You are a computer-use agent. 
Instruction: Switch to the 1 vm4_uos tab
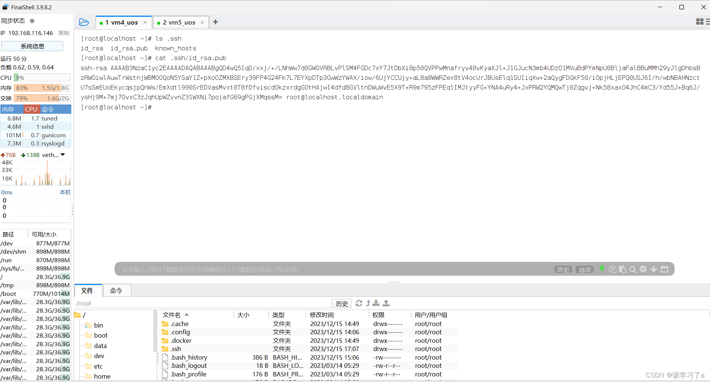point(124,22)
